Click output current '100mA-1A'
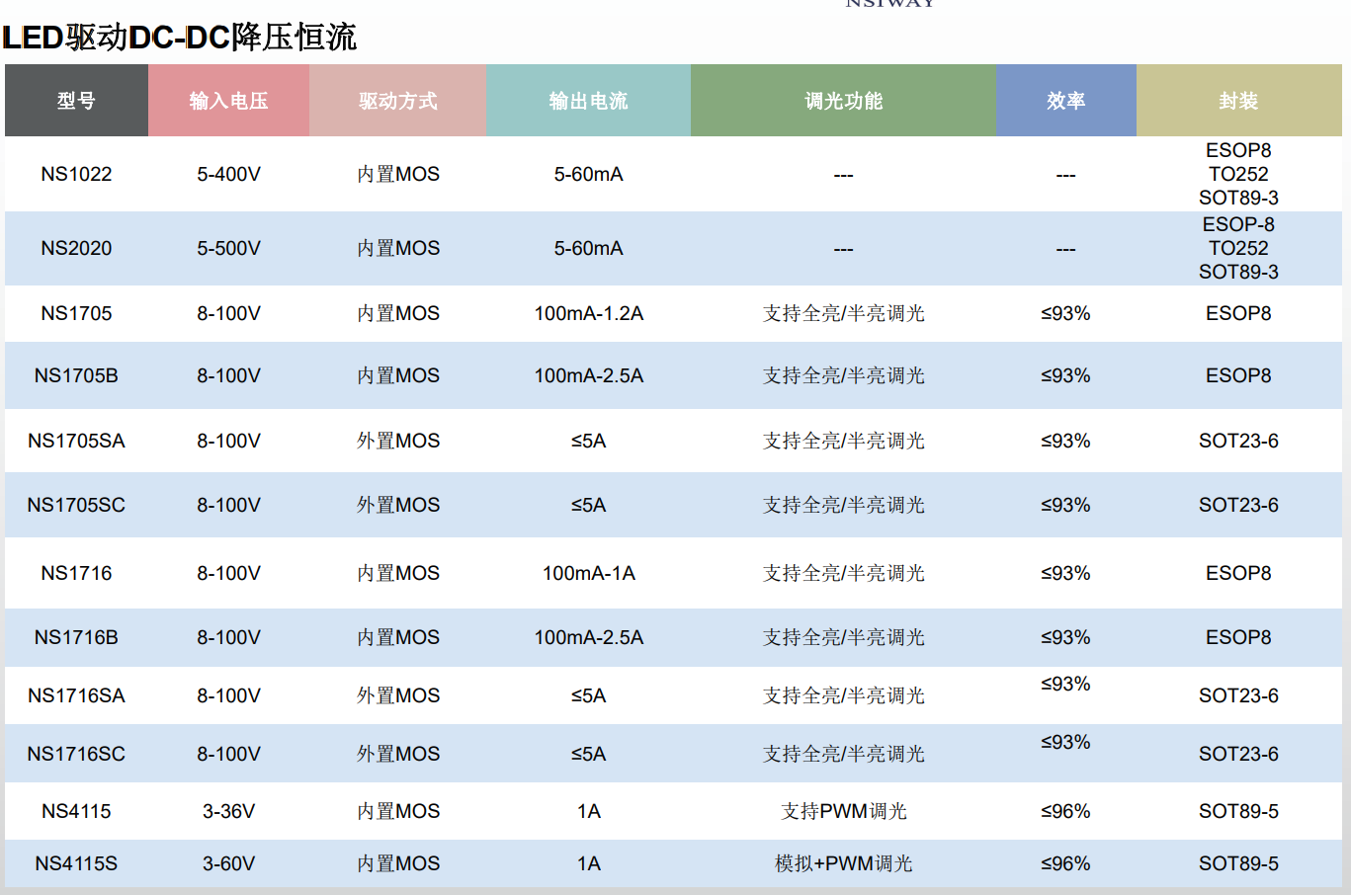 click(x=588, y=573)
